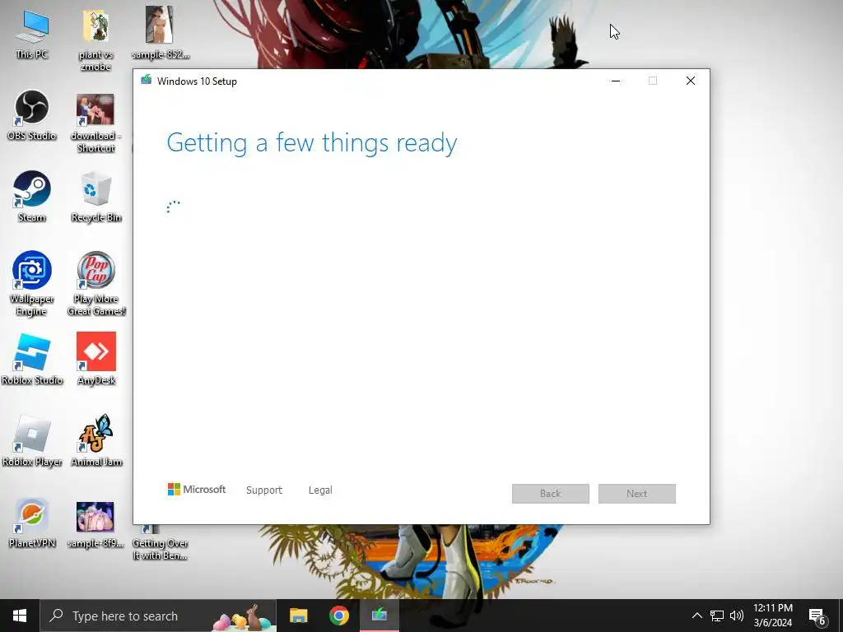843x632 pixels.
Task: Open File Explorer from taskbar
Action: (298, 616)
